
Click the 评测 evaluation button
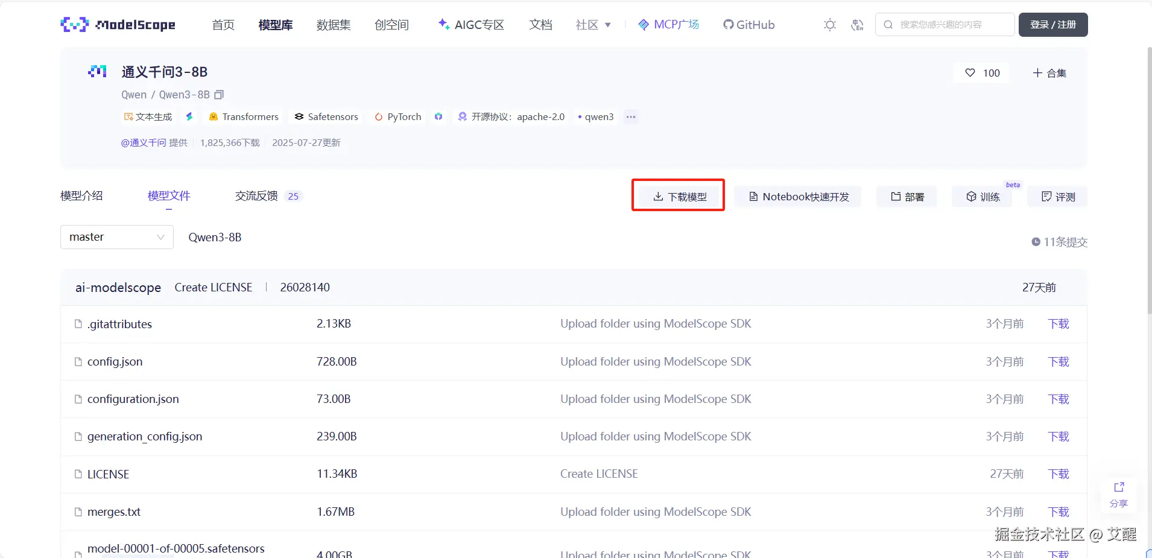(x=1059, y=197)
